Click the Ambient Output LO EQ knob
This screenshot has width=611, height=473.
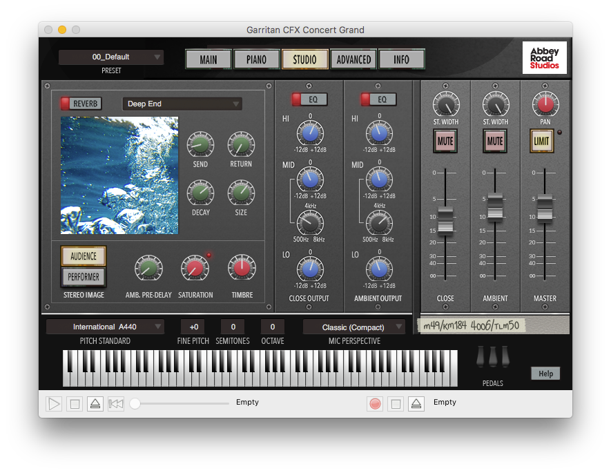[x=379, y=269]
